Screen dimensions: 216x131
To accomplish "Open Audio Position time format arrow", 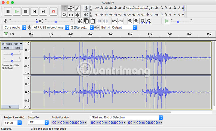I will (86, 122).
